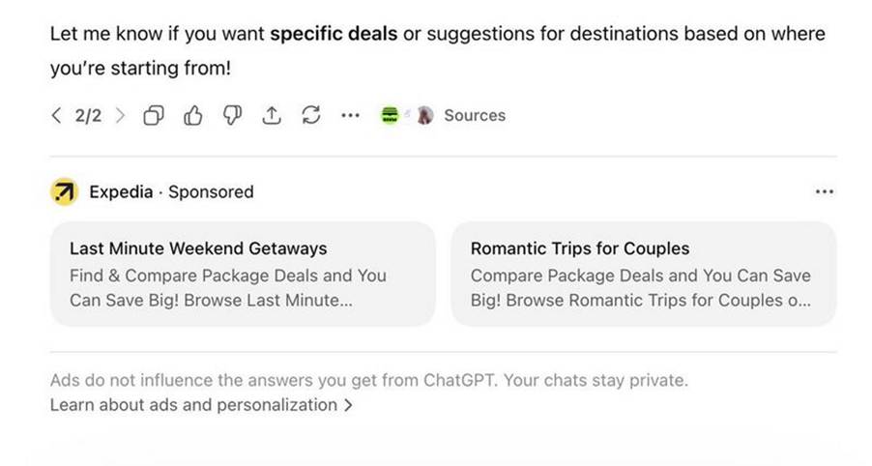The width and height of the screenshot is (872, 466).
Task: Mark the response with thumbs down
Action: 232,116
